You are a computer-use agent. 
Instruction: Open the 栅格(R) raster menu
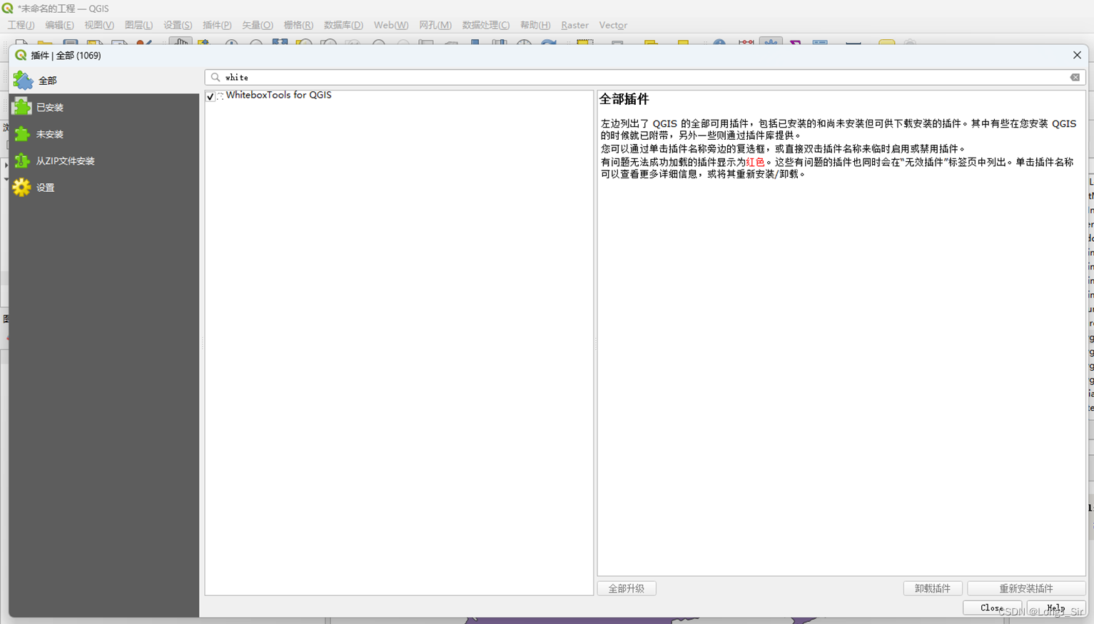pyautogui.click(x=298, y=25)
